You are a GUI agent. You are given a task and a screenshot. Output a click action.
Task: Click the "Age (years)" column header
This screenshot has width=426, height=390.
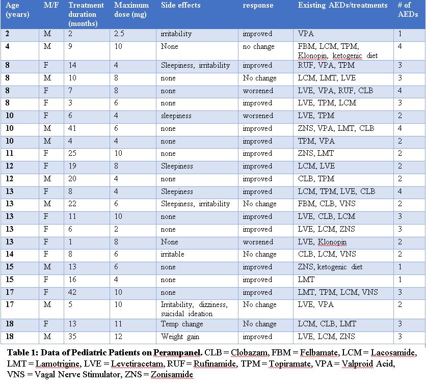[x=18, y=10]
